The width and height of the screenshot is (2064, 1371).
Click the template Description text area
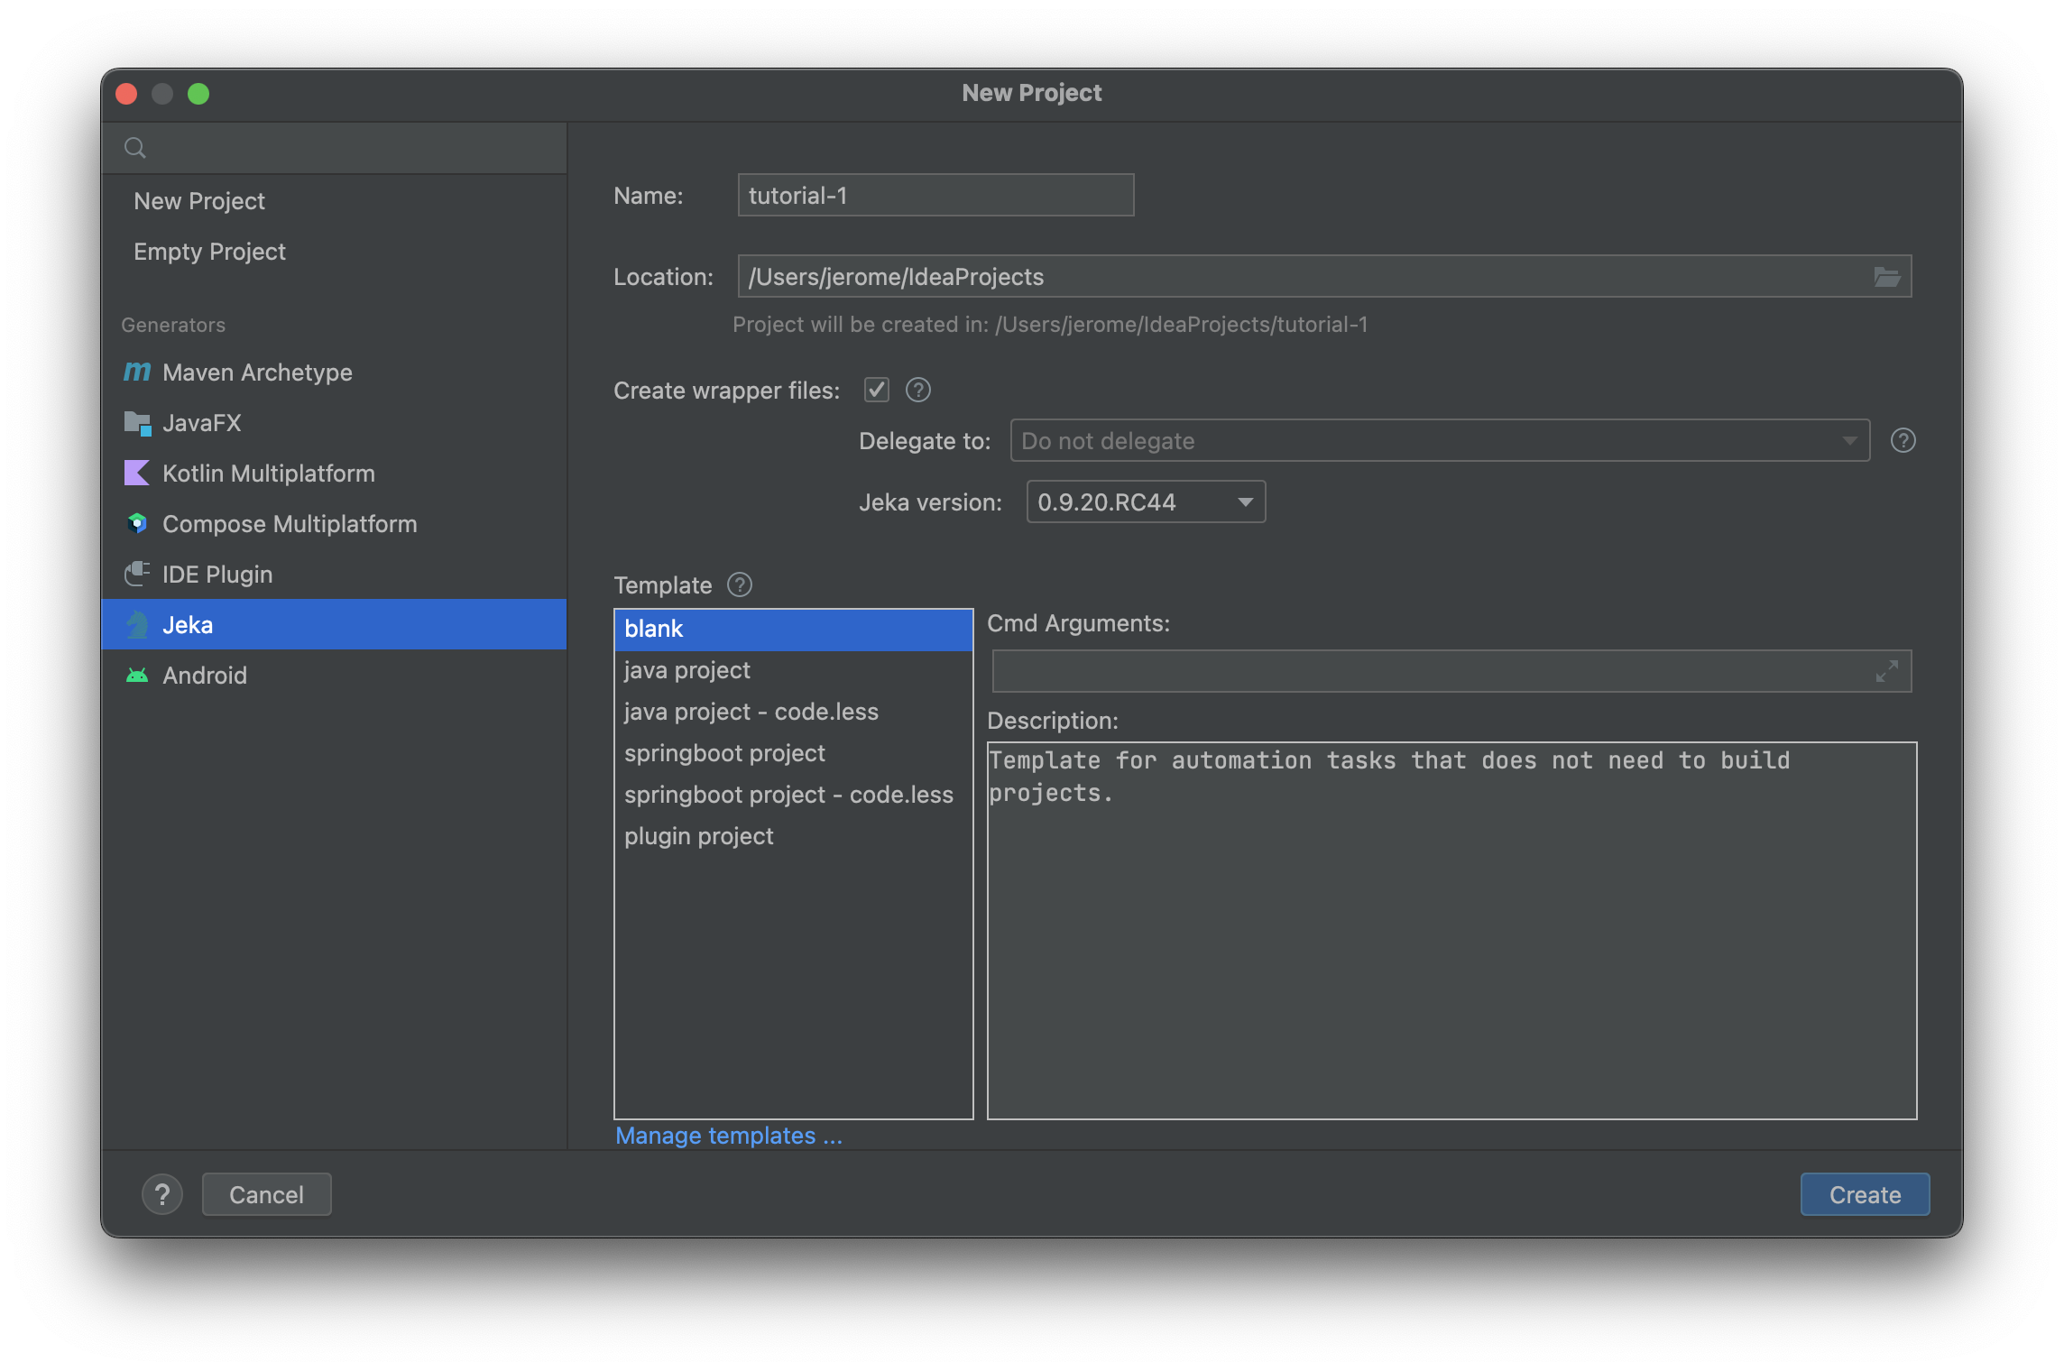click(x=1451, y=930)
